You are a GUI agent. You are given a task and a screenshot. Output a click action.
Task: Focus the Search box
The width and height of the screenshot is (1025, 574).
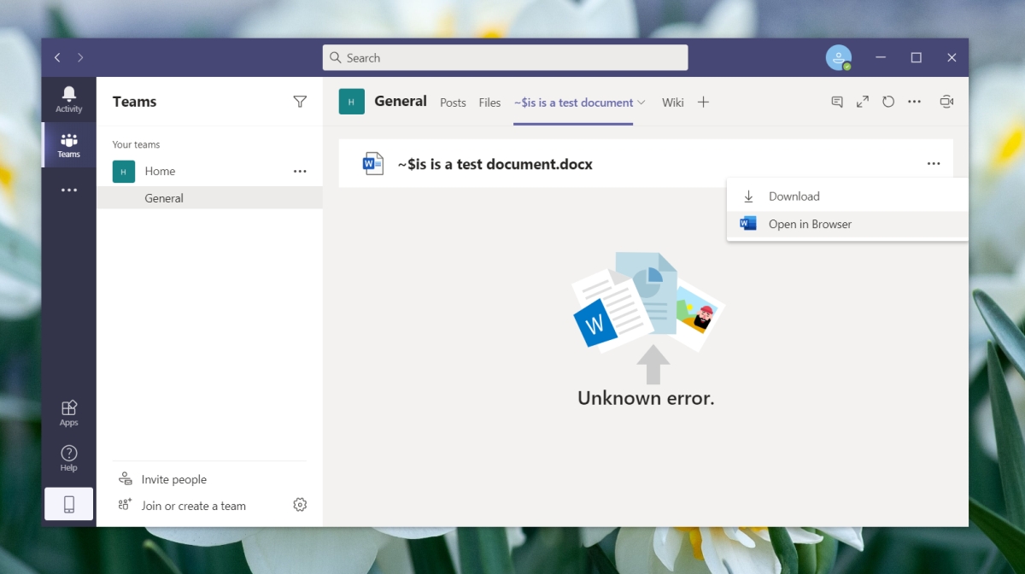point(505,57)
